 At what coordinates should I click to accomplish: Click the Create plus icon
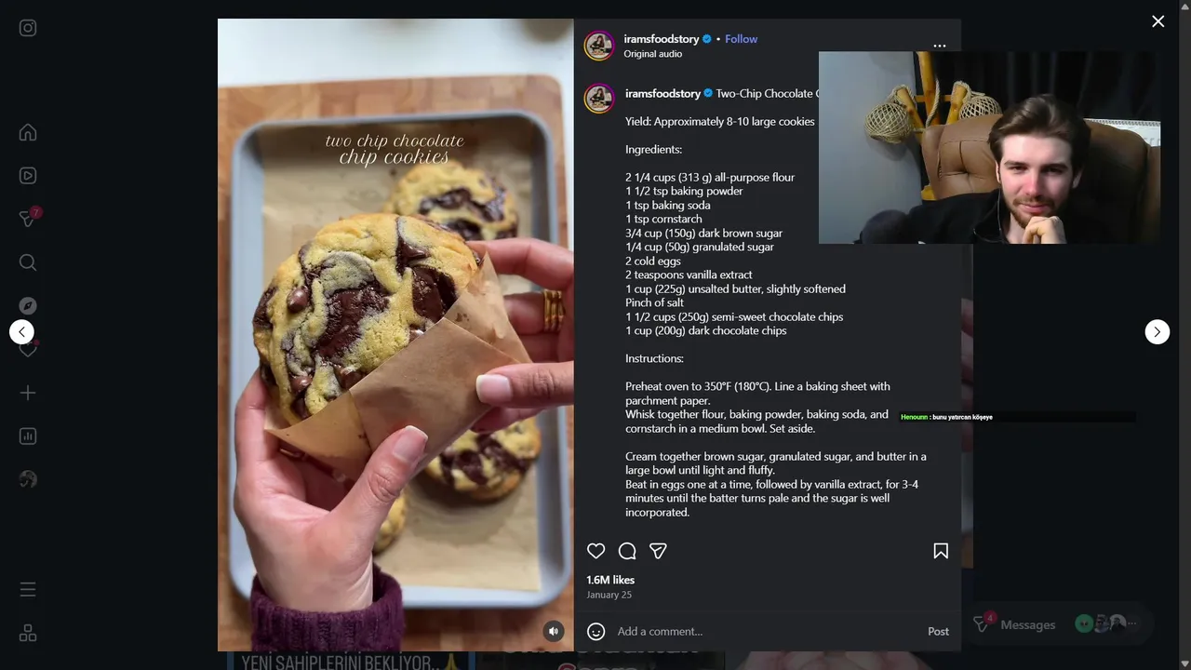(28, 393)
